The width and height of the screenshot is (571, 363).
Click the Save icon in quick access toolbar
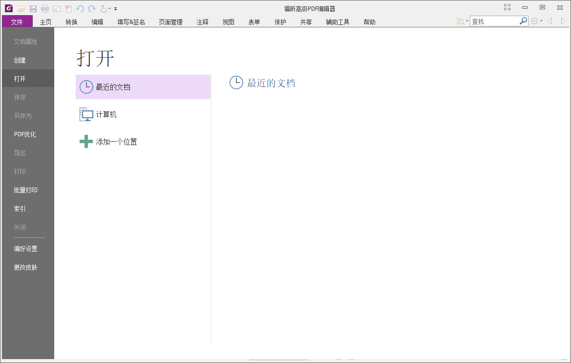[x=32, y=8]
